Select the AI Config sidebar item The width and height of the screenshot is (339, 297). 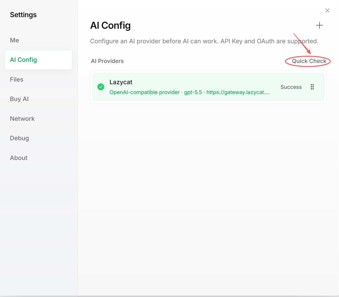coord(38,60)
